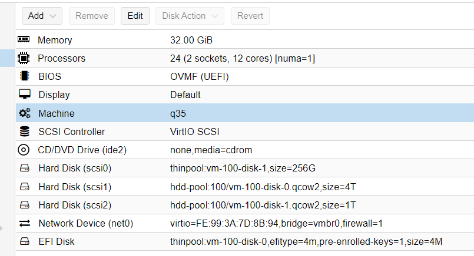Select the Hard Disk (scsi1) row
The height and width of the screenshot is (256, 474).
click(245, 187)
